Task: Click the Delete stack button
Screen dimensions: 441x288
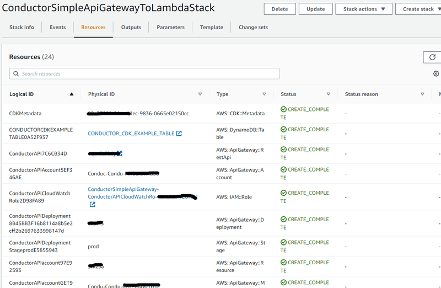Action: click(x=280, y=9)
